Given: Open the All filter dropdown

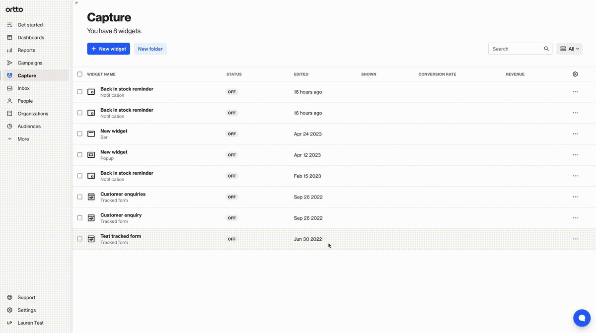Looking at the screenshot, I should [x=569, y=49].
